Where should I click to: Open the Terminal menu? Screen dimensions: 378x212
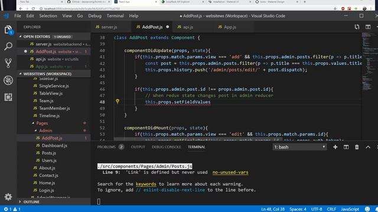(x=115, y=16)
